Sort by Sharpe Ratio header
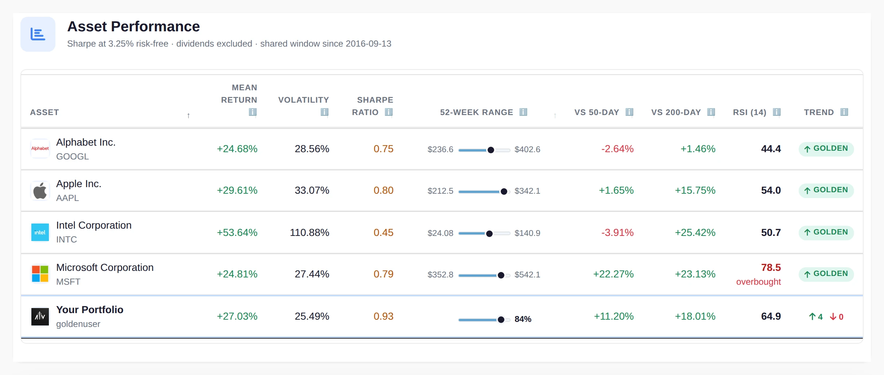This screenshot has width=884, height=375. (372, 106)
